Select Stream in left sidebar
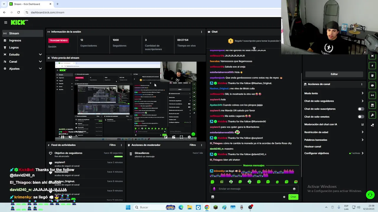Image resolution: width=378 pixels, height=212 pixels. click(22, 33)
